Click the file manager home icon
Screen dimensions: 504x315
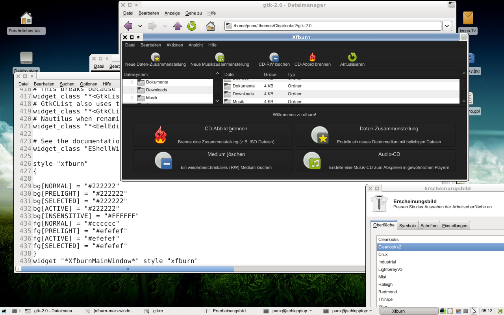point(211,26)
